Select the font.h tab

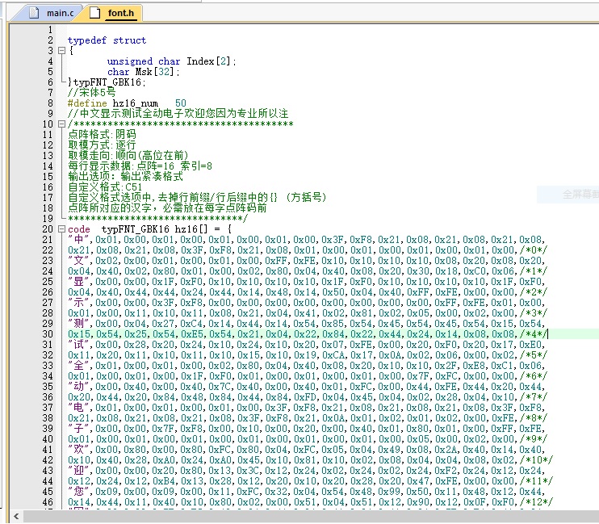(x=120, y=13)
